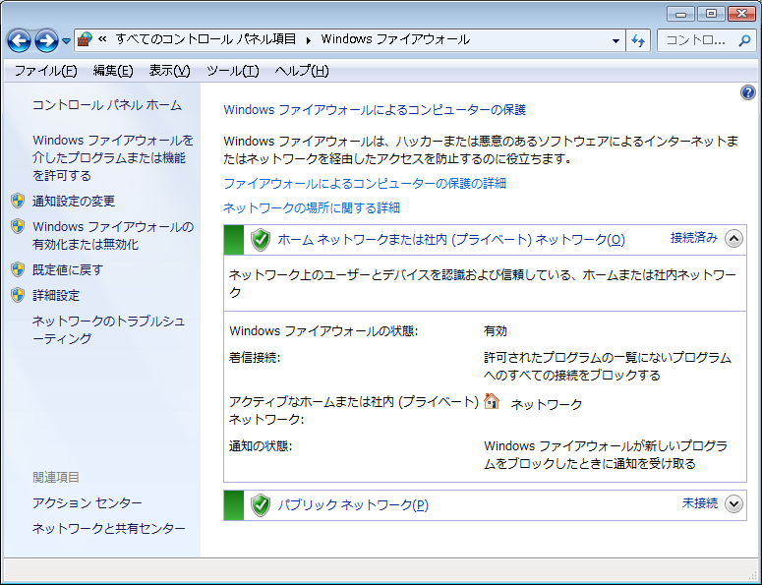
Task: Open the ファイル(F) menu
Action: pyautogui.click(x=45, y=71)
